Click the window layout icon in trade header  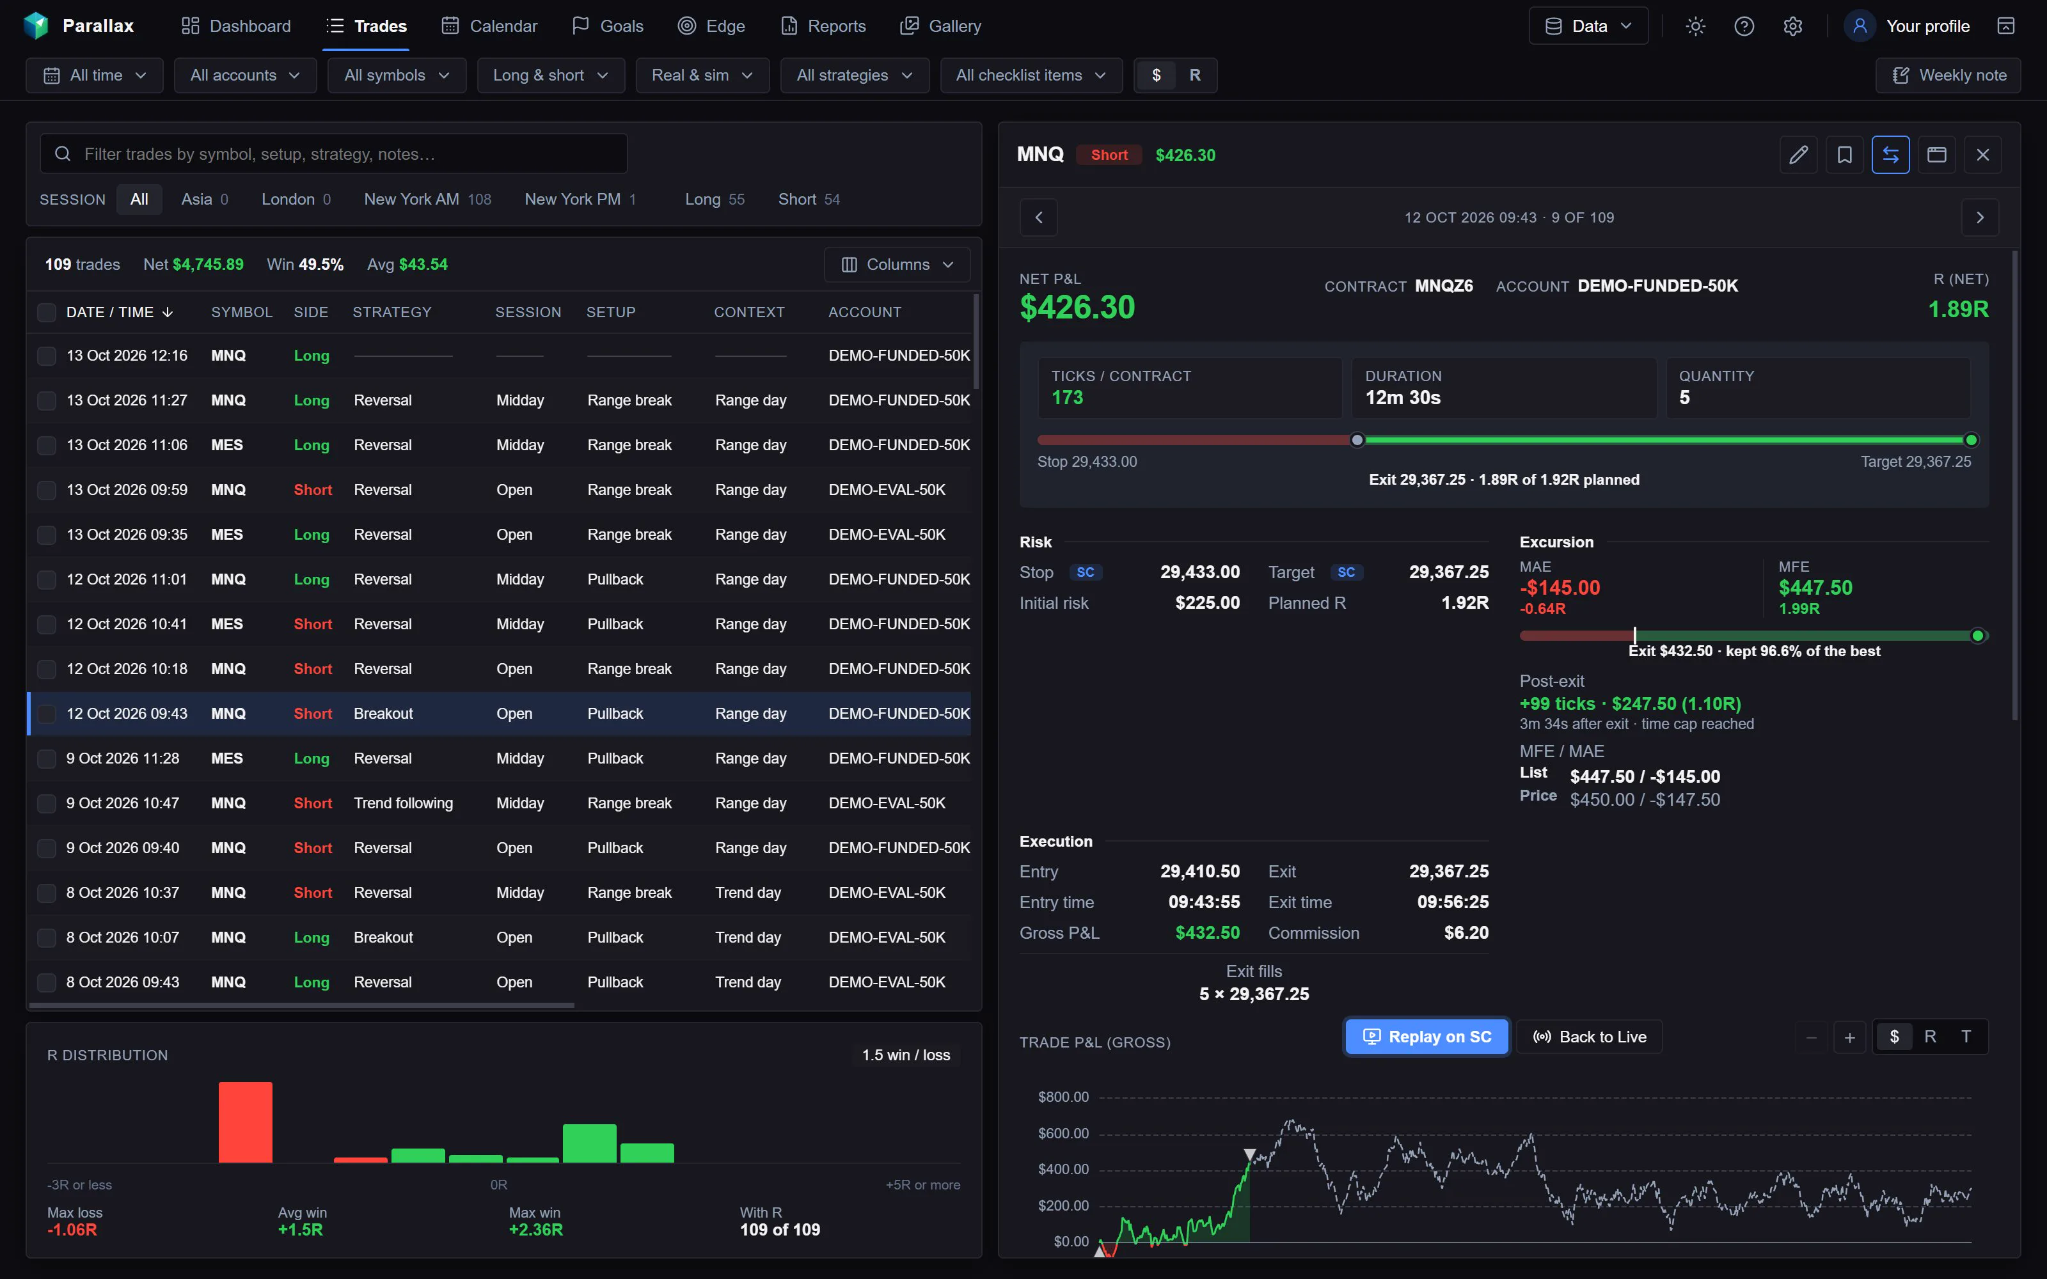pos(1936,155)
